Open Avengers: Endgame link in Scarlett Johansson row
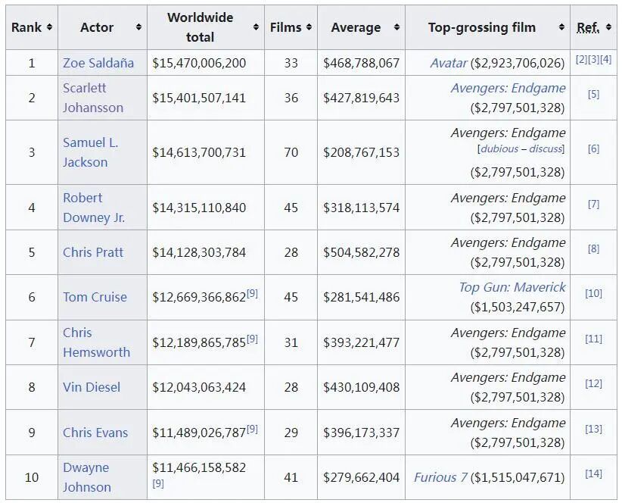The image size is (622, 503). click(508, 88)
